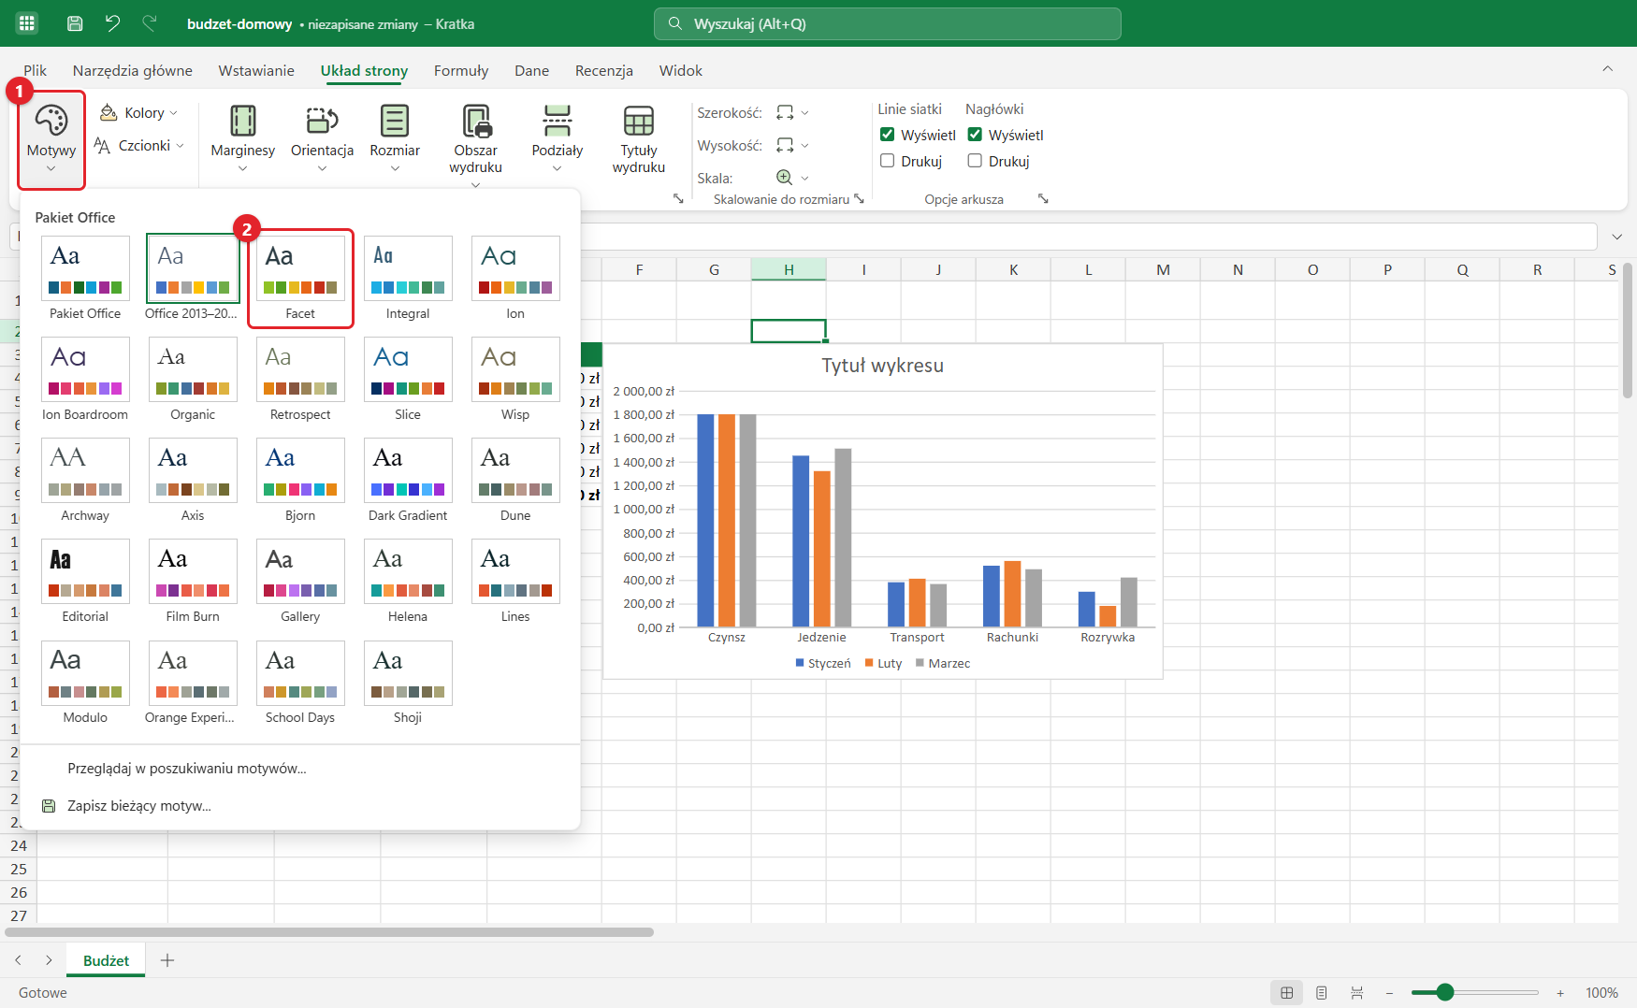The image size is (1637, 1008).
Task: Open the Marginesy margins option
Action: pos(243,139)
